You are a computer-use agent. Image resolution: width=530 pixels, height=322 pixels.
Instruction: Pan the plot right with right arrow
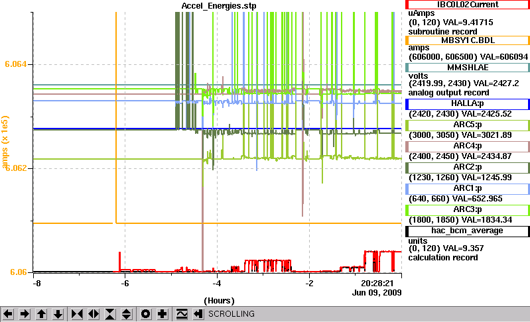point(25,314)
